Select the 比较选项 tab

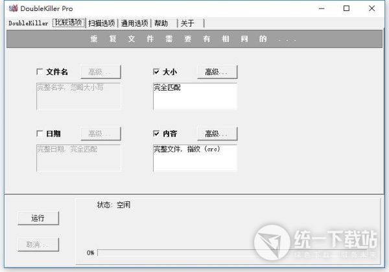click(x=69, y=23)
